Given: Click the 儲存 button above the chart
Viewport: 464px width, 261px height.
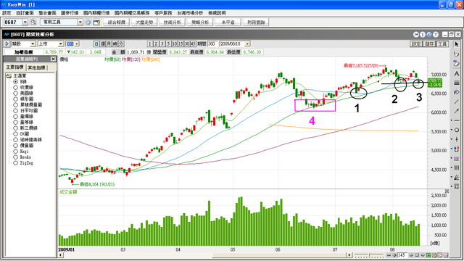Looking at the screenshot, I should (429, 43).
